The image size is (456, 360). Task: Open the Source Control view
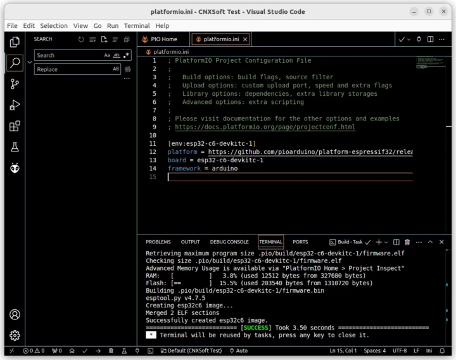pyautogui.click(x=15, y=84)
